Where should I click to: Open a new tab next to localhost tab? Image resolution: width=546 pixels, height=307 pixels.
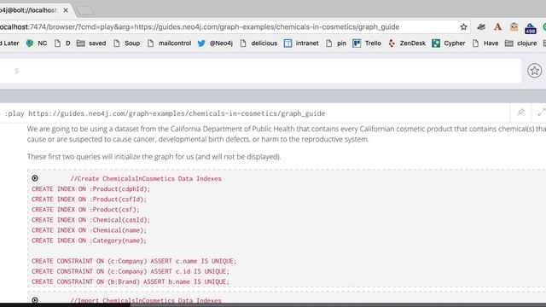click(85, 11)
